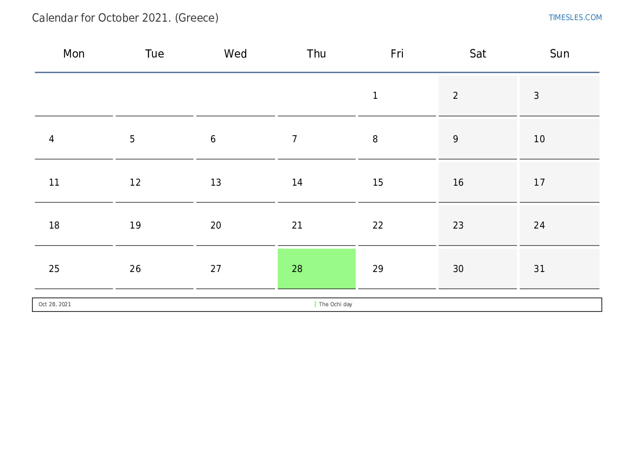
Task: Select Wednesday October 20
Action: click(235, 225)
